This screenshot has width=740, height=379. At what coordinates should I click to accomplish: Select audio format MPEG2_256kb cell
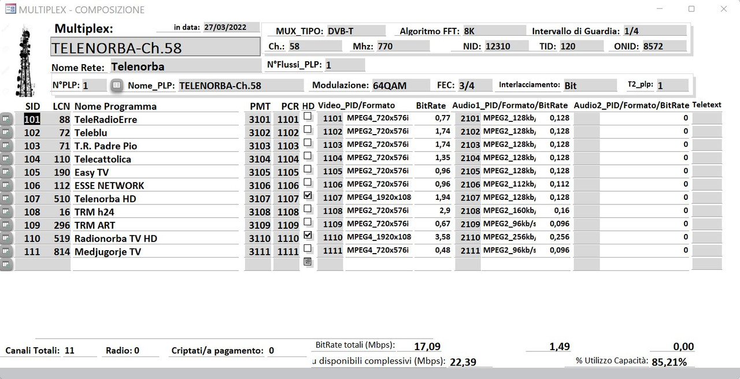[x=509, y=237]
